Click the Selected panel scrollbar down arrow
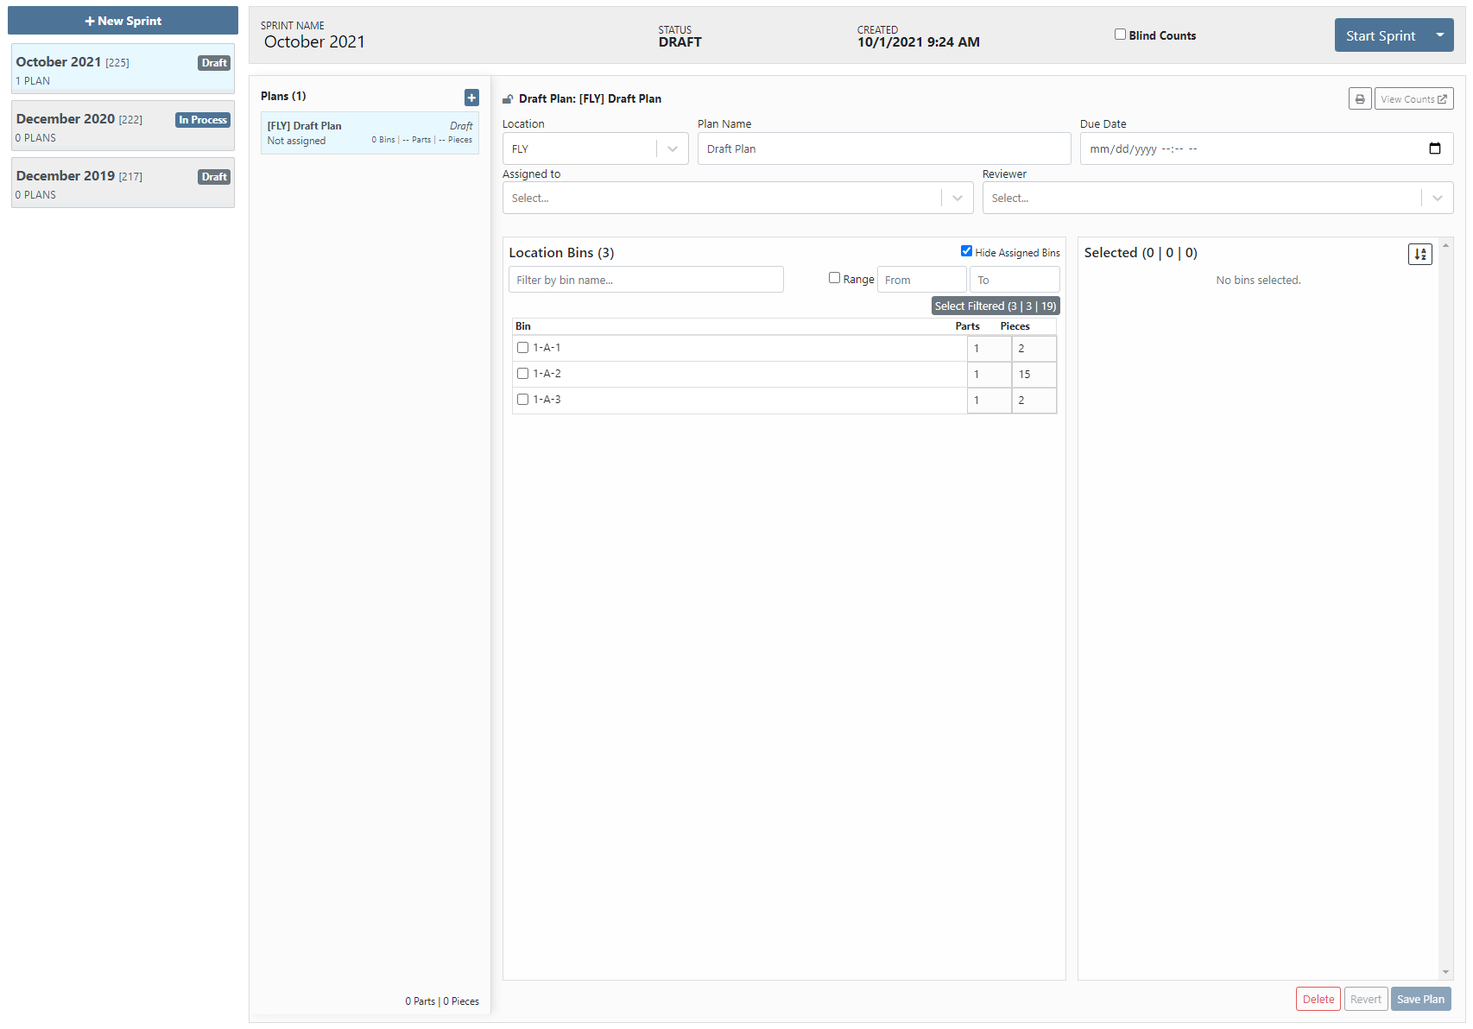 pos(1445,972)
